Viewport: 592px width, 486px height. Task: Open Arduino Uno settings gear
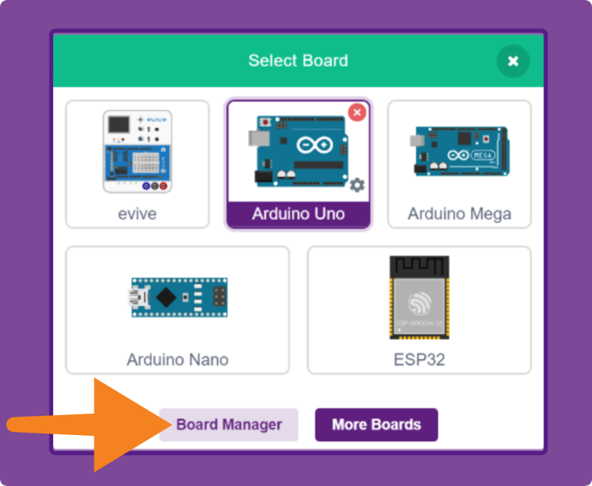357,185
